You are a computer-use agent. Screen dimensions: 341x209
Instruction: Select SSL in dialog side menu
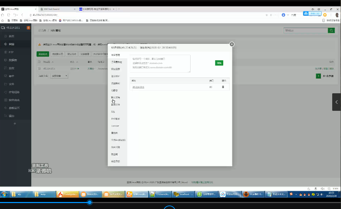coord(113,112)
